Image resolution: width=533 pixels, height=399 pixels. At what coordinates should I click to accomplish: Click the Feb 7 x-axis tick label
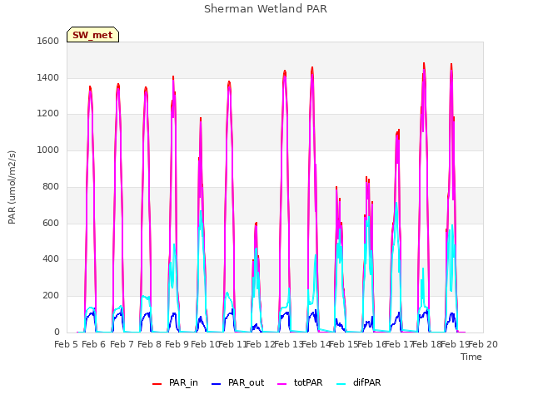(122, 344)
